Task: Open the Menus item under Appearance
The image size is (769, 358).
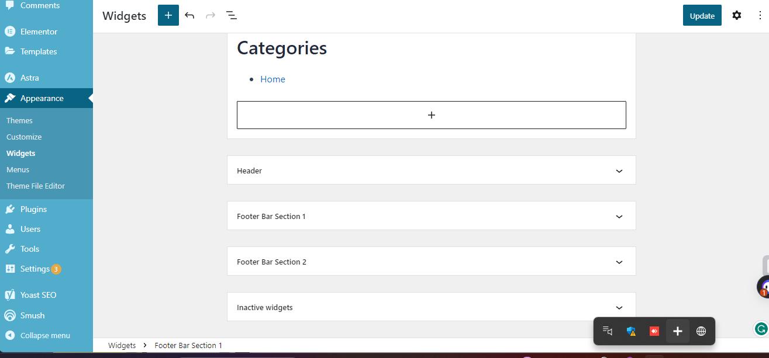Action: point(18,169)
